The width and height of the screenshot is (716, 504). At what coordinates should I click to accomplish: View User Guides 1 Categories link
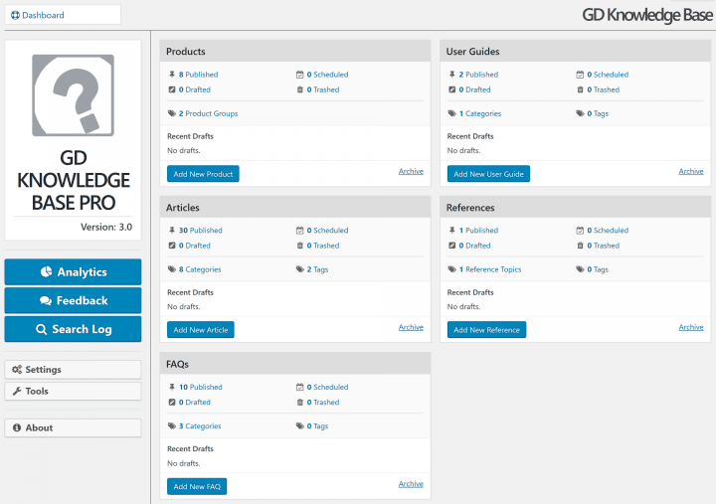click(480, 113)
